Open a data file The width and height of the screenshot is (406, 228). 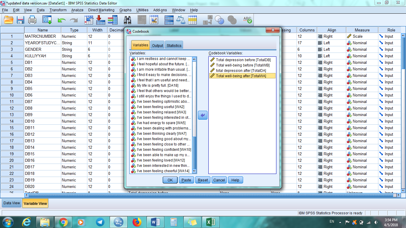tap(8, 20)
